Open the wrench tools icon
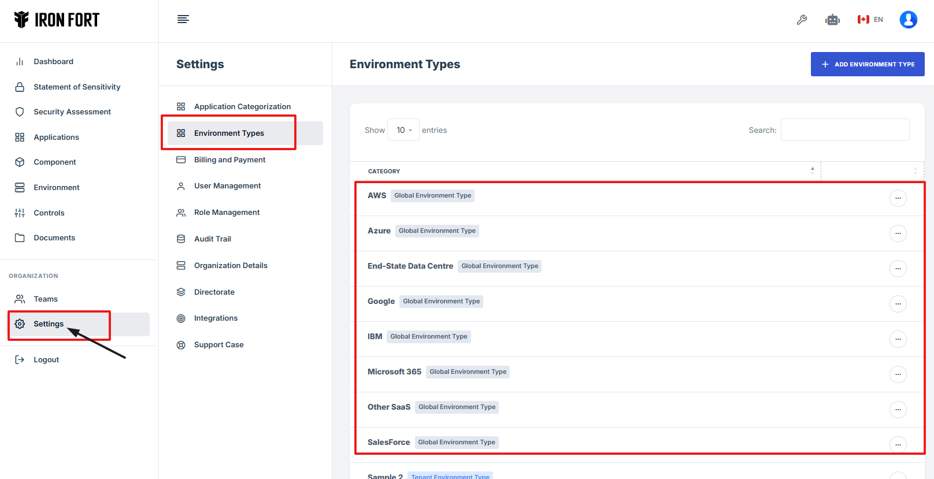Screen dimensions: 934x479 pos(802,20)
